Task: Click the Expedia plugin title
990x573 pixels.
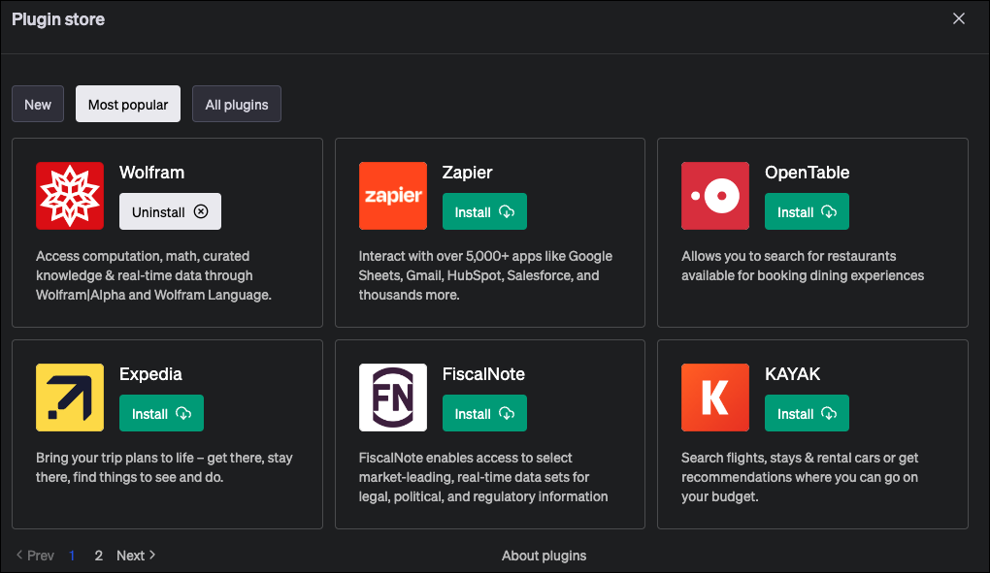Action: point(150,374)
